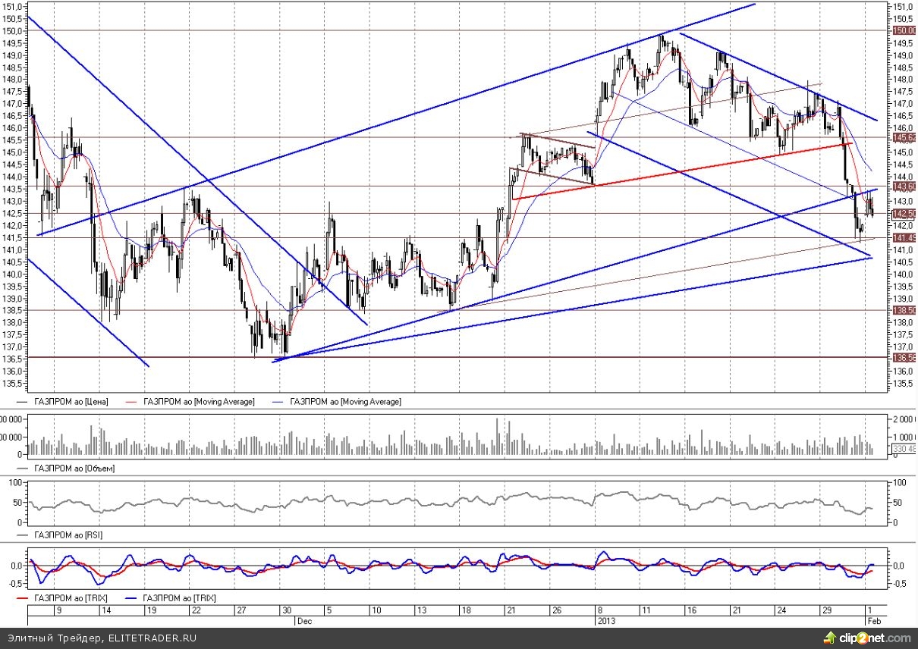Click the Dec month label on time axis
Screen dimensions: 918x649
[301, 620]
